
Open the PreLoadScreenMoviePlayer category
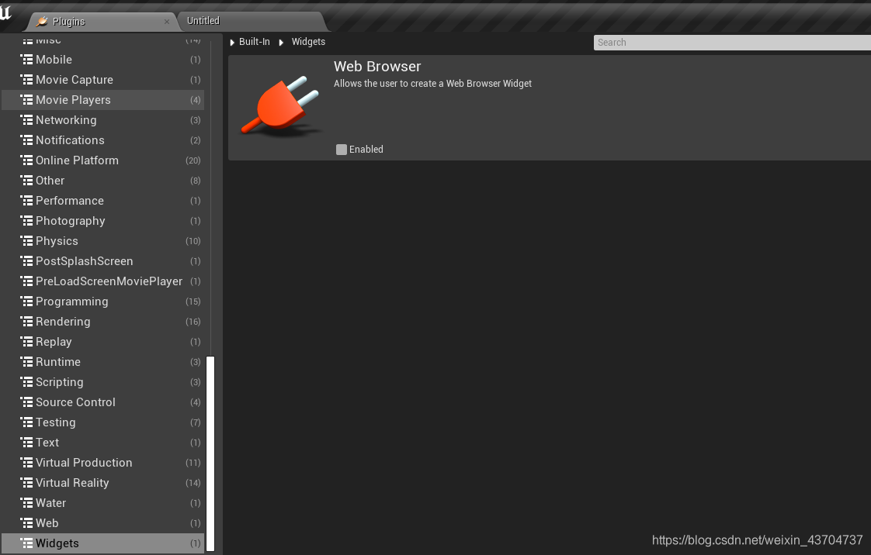[102, 281]
